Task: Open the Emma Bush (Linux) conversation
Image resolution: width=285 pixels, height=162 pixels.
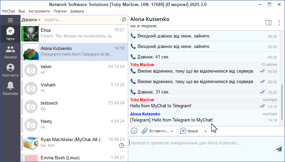Action: (74, 157)
